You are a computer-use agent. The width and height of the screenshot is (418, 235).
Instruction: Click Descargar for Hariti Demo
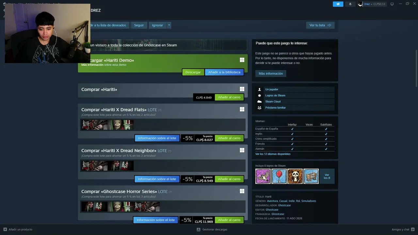193,72
